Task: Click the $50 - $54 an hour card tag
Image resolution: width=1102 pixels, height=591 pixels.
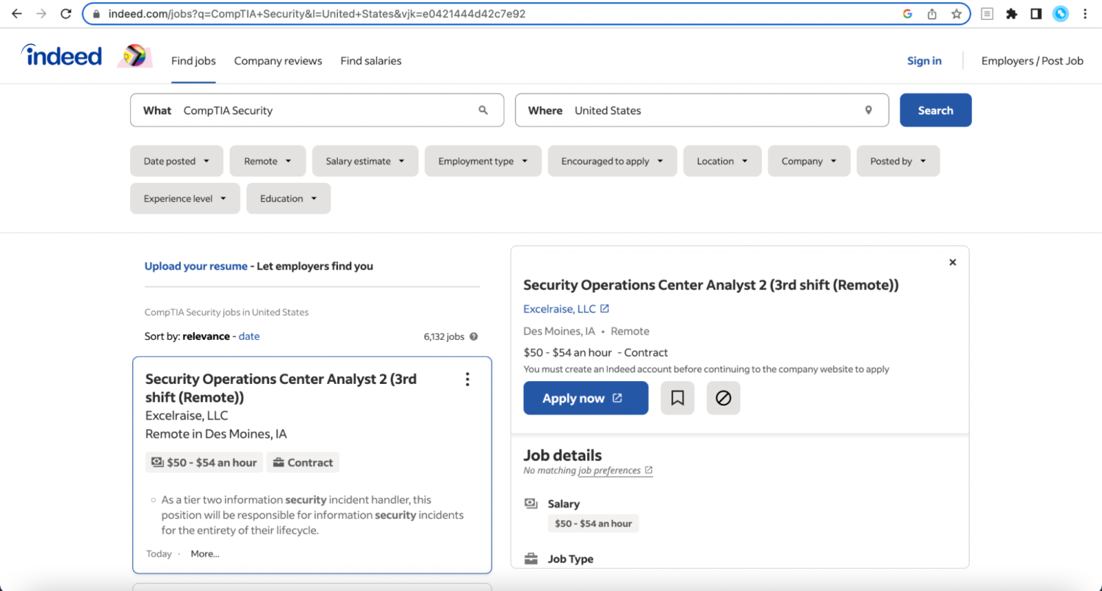Action: pos(204,463)
